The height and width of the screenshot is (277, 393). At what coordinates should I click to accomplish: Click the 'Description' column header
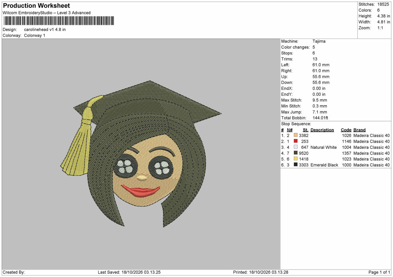click(x=322, y=130)
